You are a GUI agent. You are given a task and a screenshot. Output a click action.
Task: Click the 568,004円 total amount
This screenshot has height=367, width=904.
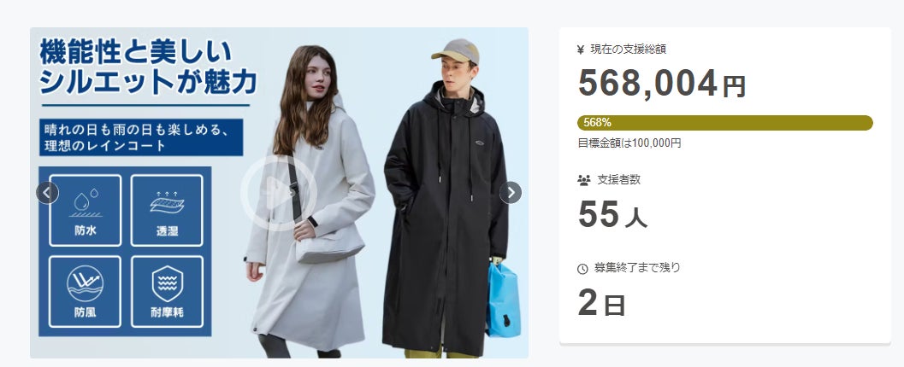662,84
